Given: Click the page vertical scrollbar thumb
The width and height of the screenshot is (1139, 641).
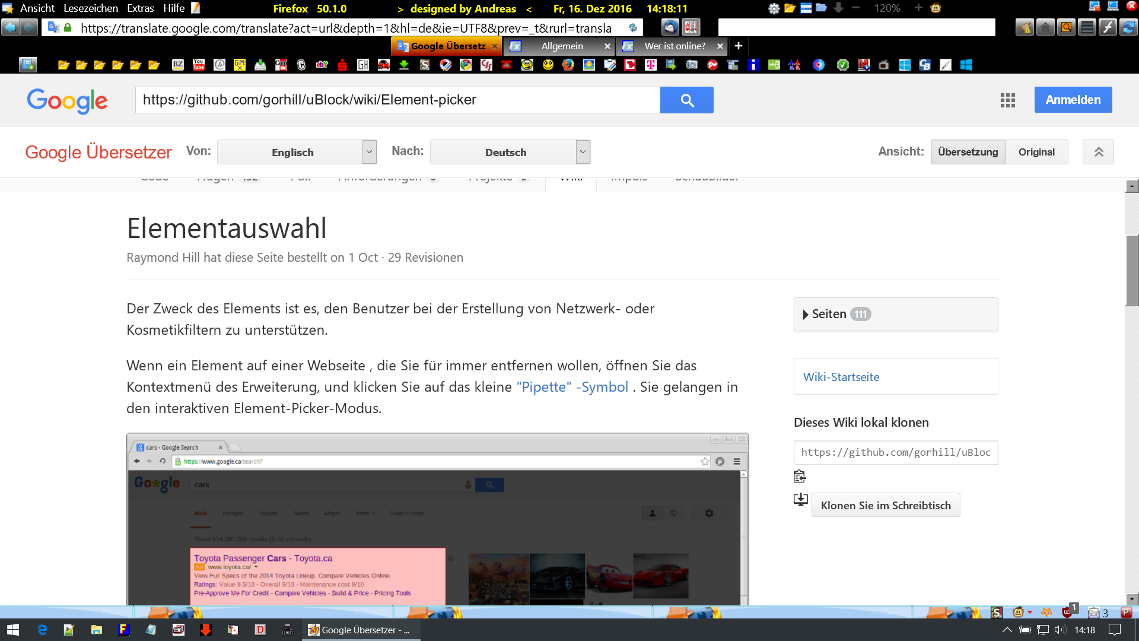Looking at the screenshot, I should [1132, 270].
